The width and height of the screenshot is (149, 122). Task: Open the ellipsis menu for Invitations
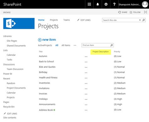pos(86,89)
